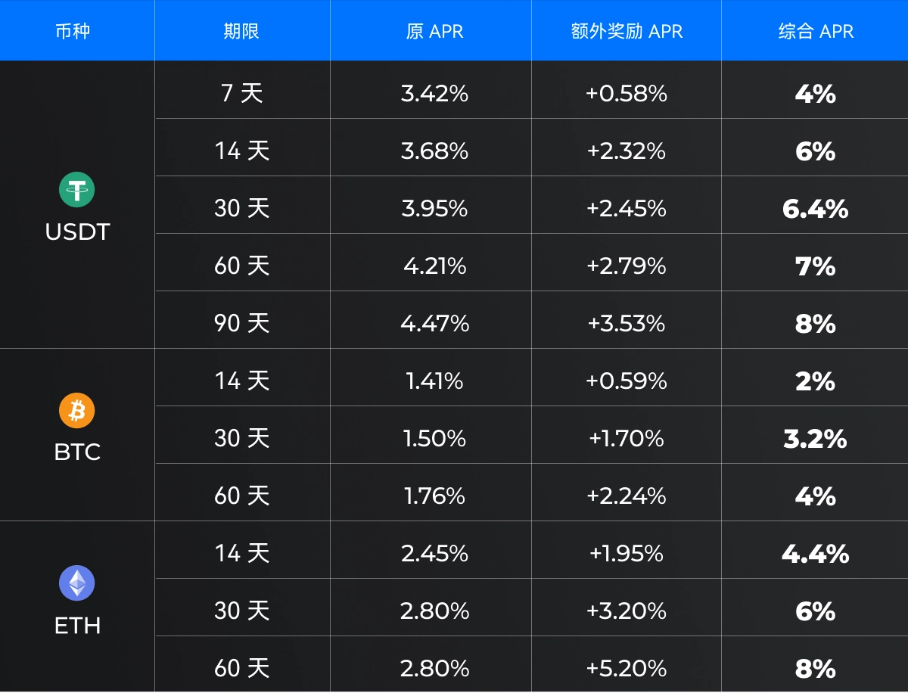Select the USDT 7 天 term cell
The width and height of the screenshot is (908, 693).
point(242,94)
